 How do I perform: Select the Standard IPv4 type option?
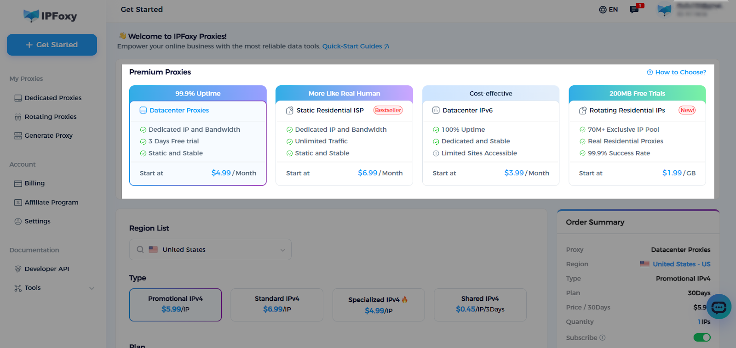[277, 304]
